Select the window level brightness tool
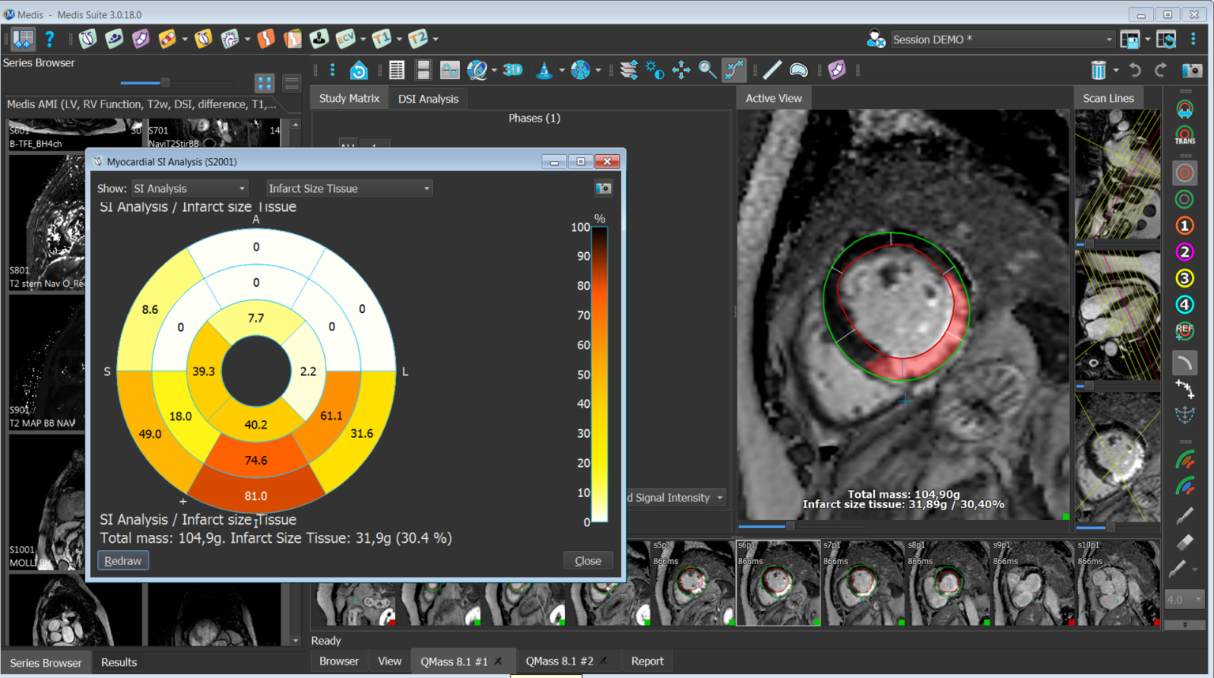The width and height of the screenshot is (1214, 678). pyautogui.click(x=654, y=70)
